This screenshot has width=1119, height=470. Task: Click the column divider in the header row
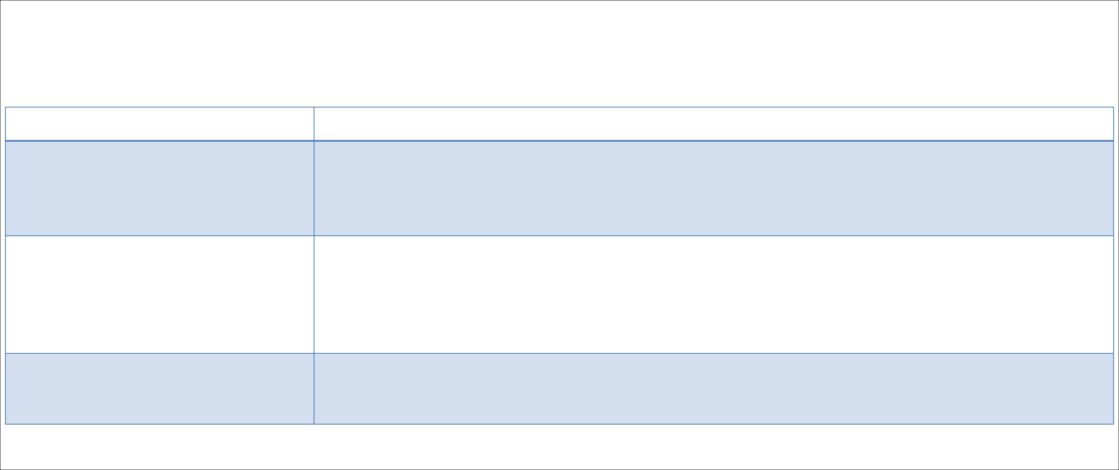tap(314, 124)
